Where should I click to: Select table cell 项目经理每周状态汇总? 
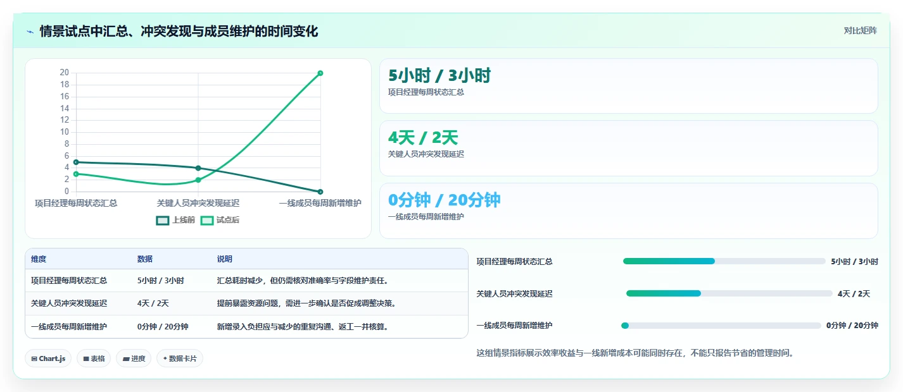(69, 281)
